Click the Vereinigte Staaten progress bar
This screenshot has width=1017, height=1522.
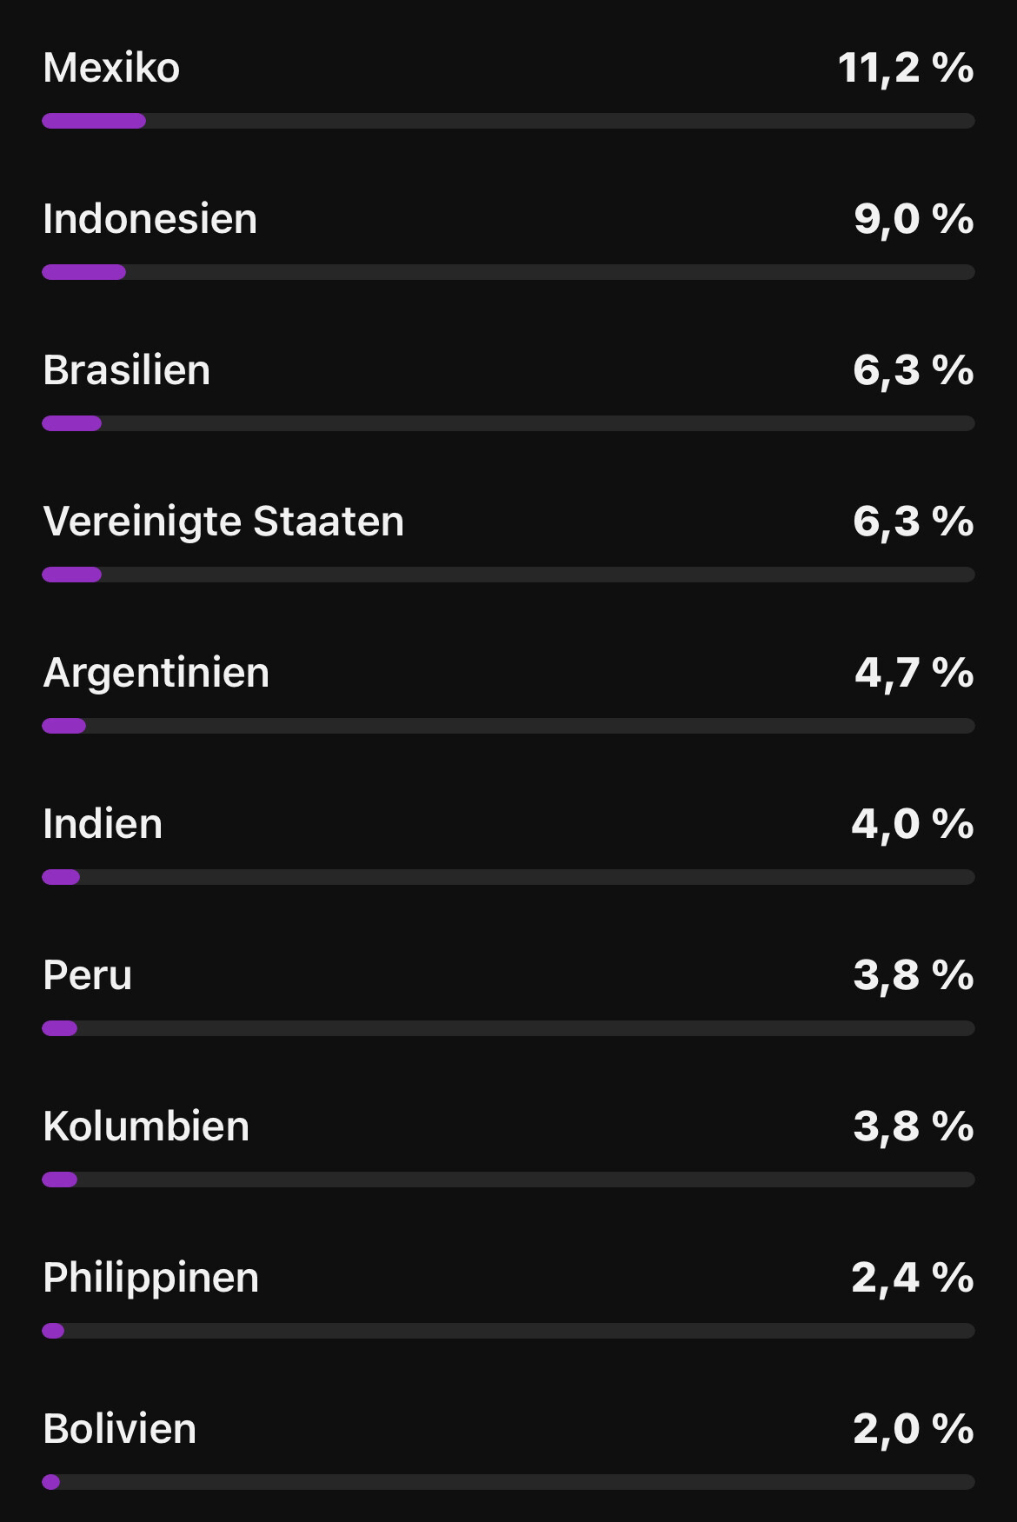tap(508, 575)
